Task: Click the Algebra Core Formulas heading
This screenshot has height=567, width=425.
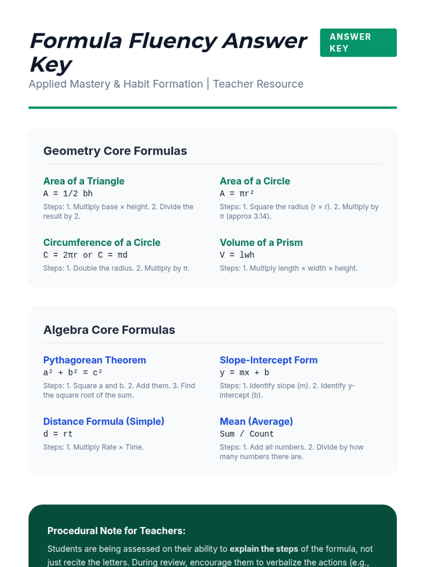Action: [x=109, y=330]
